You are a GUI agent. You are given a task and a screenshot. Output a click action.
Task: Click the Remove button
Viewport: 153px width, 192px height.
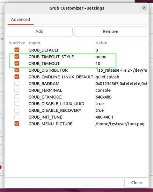(111, 31)
